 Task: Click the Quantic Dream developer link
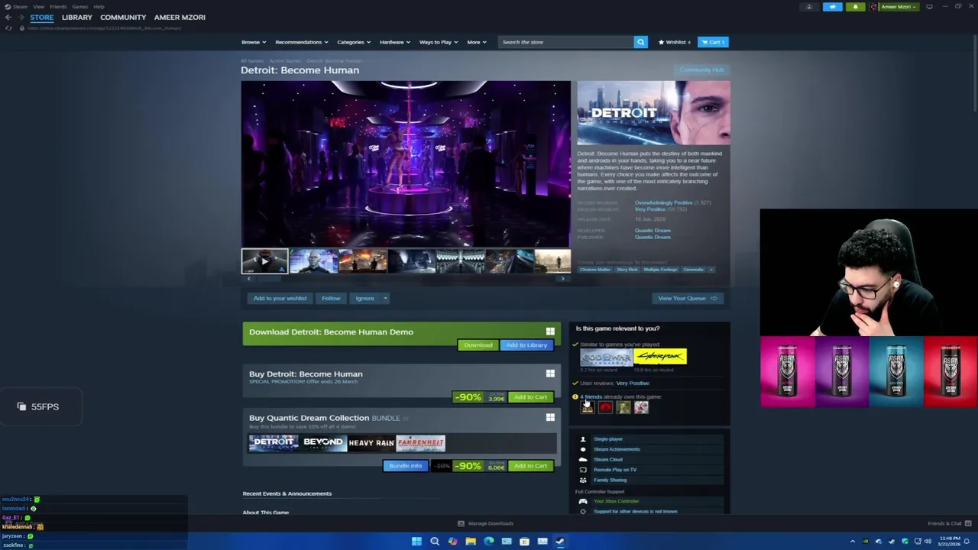[653, 230]
